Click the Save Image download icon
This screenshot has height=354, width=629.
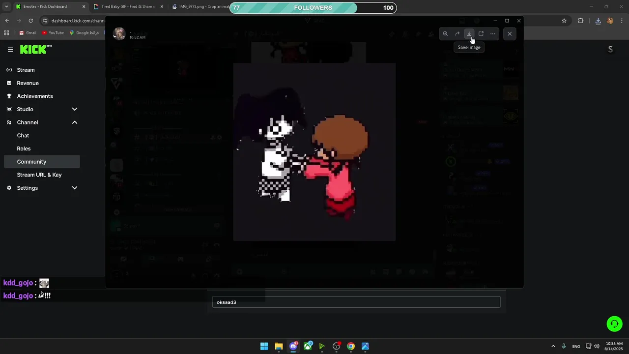click(x=469, y=34)
